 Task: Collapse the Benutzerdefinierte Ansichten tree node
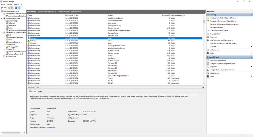click(2, 14)
